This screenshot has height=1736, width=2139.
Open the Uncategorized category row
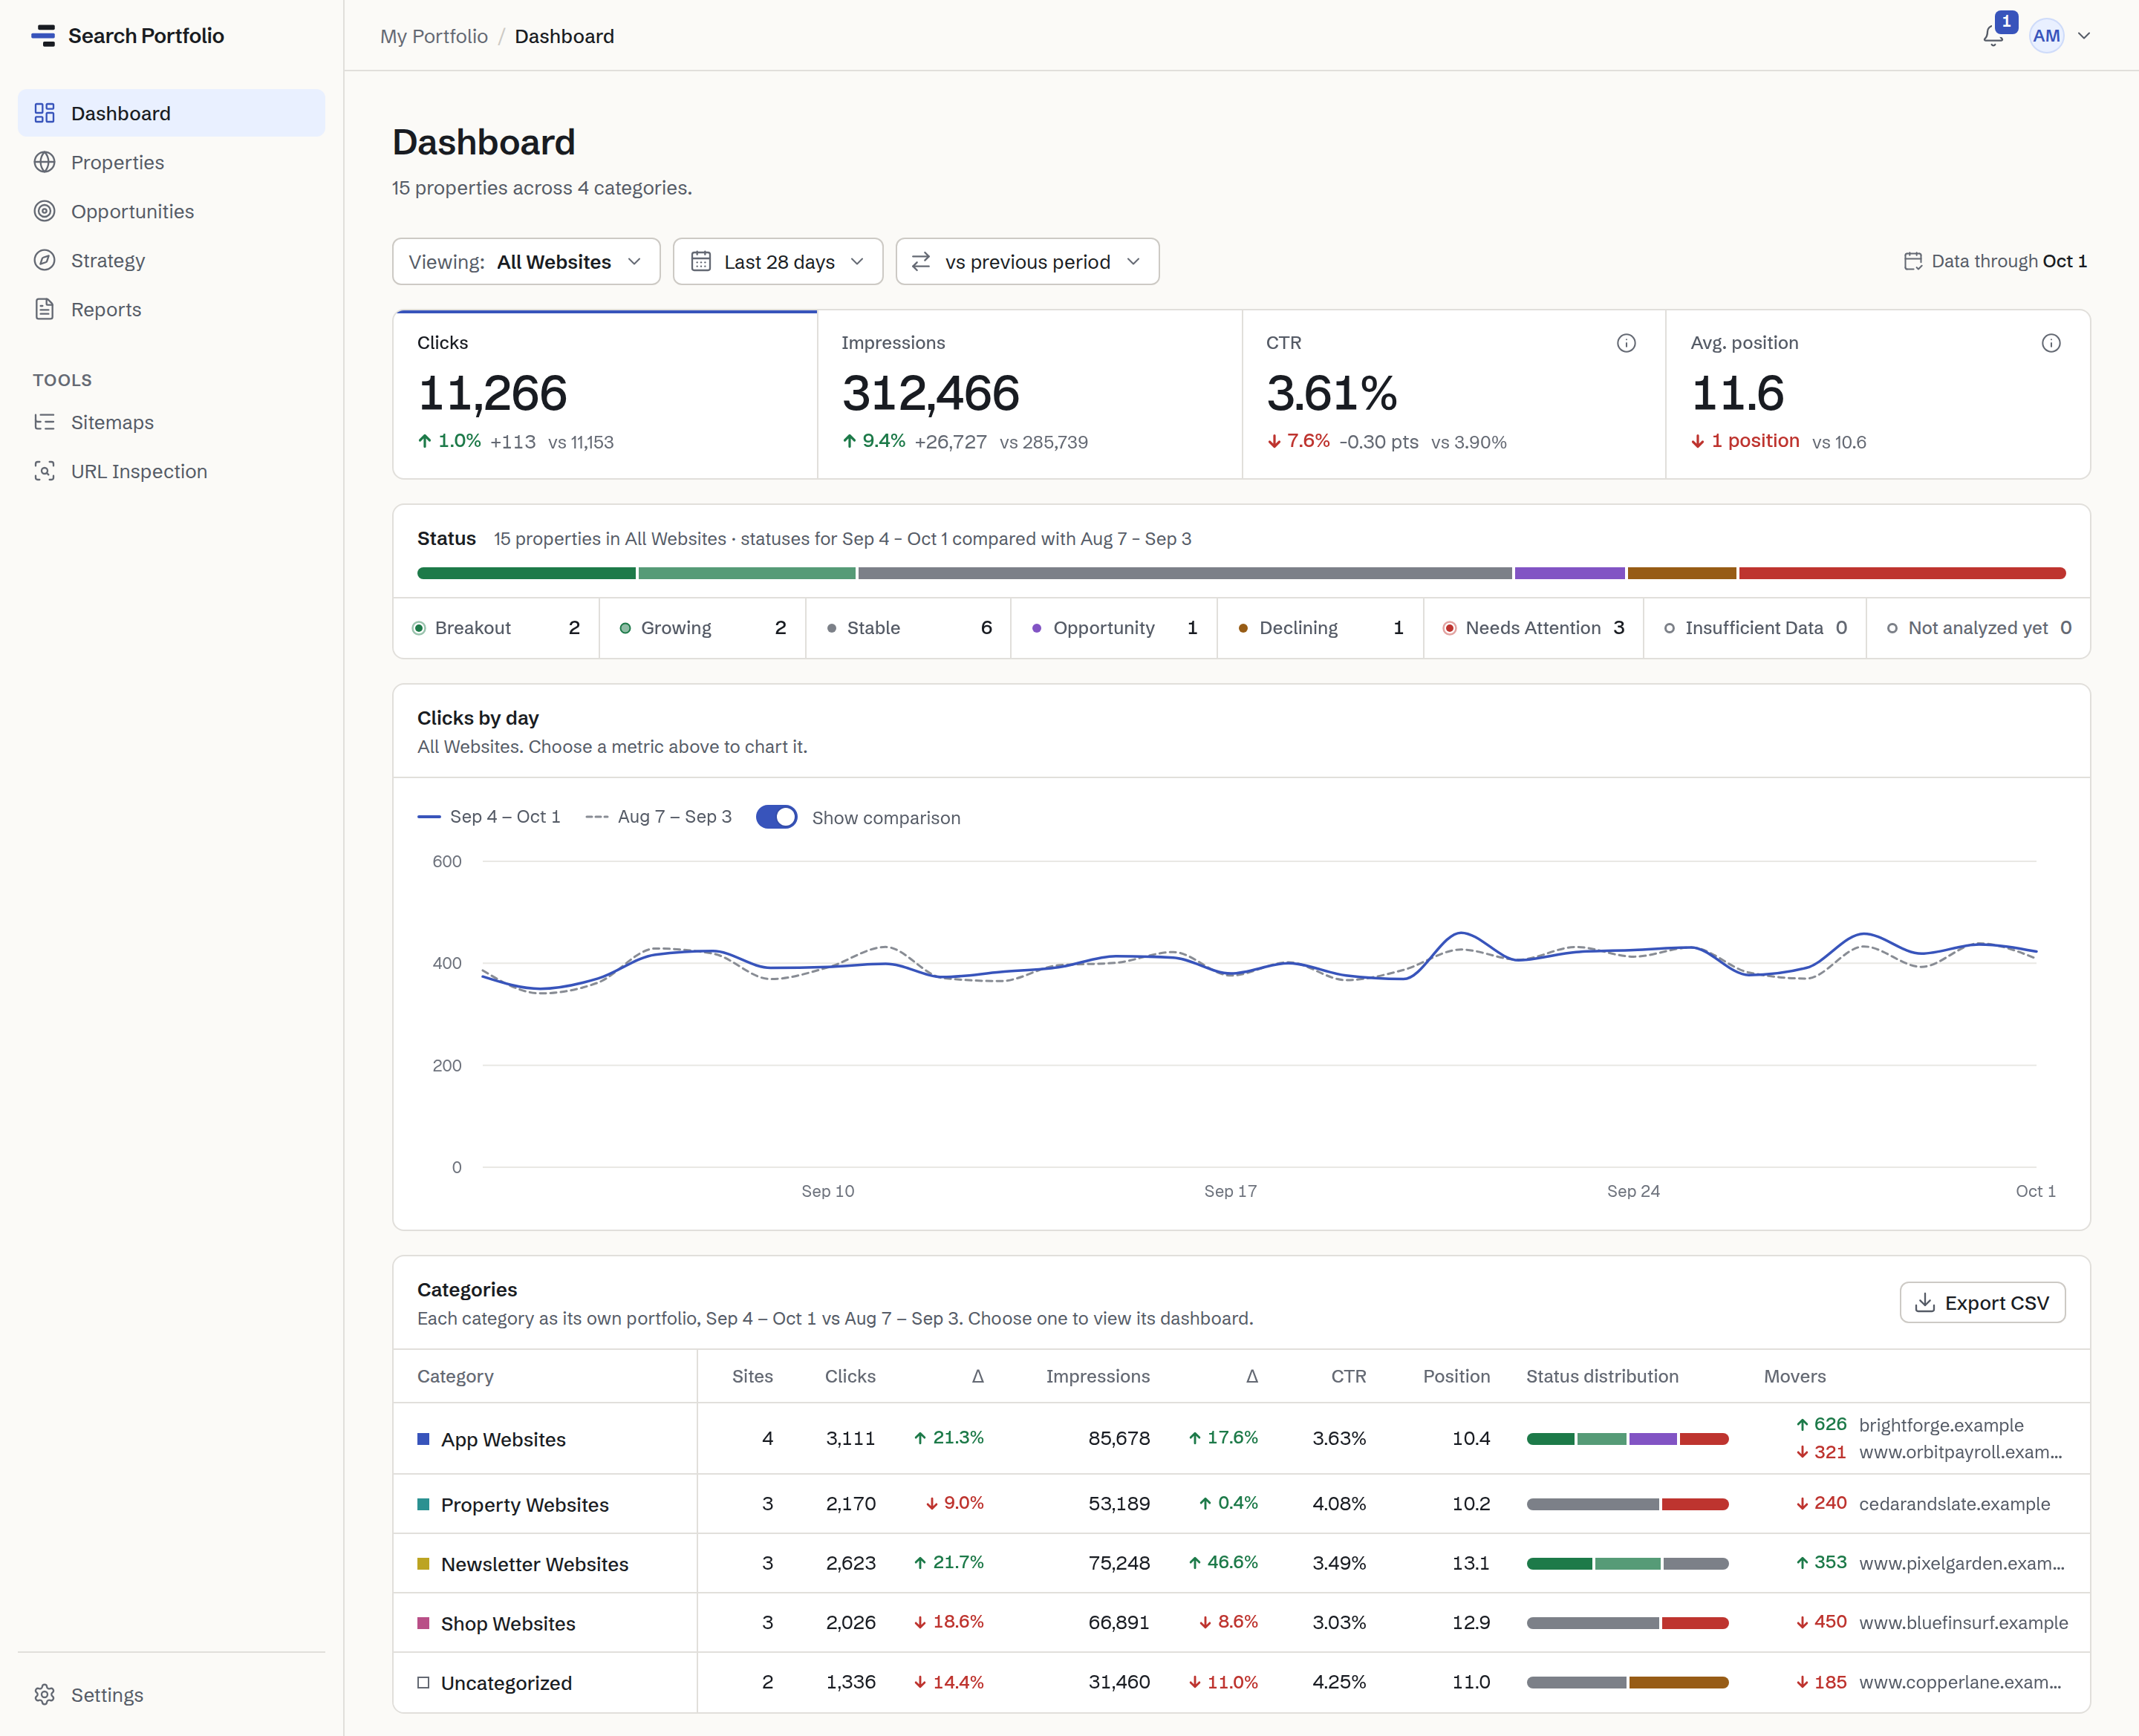1241,1681
